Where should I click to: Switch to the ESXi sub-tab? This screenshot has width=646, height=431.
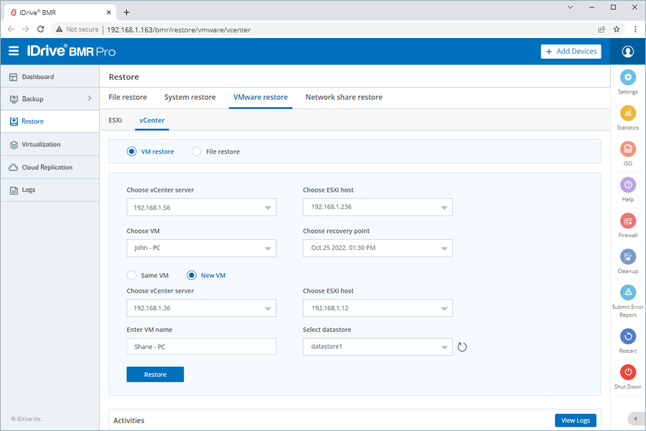coord(116,121)
